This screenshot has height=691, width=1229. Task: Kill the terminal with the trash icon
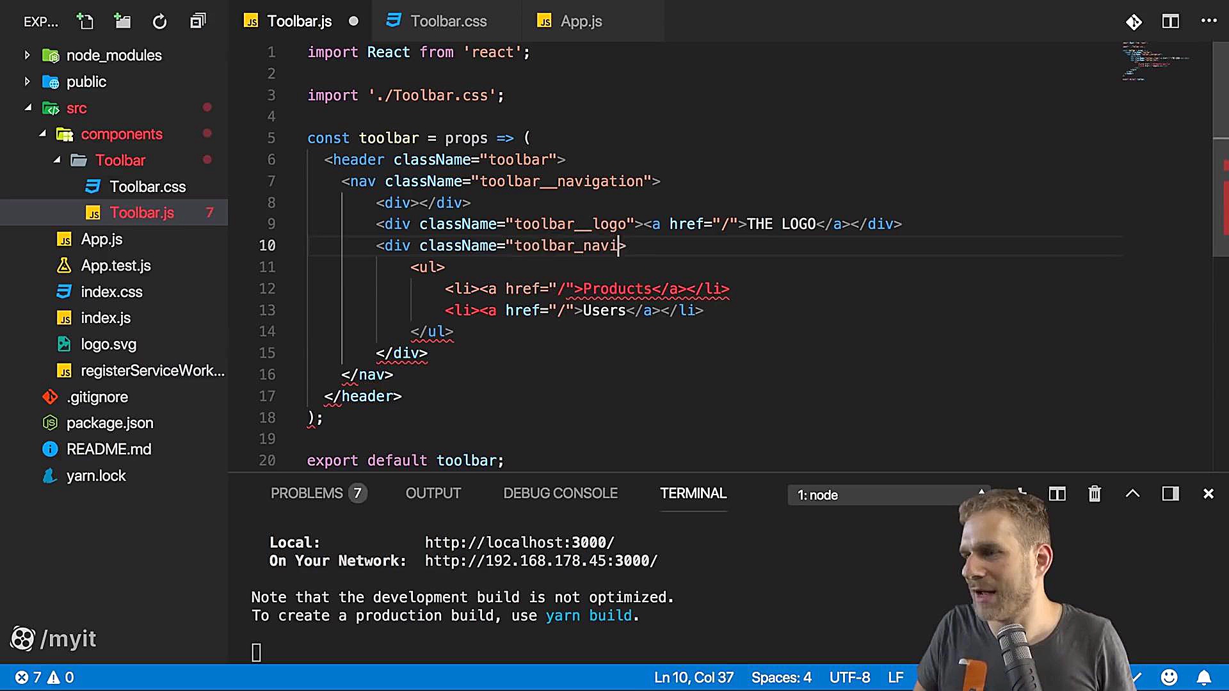(x=1095, y=493)
